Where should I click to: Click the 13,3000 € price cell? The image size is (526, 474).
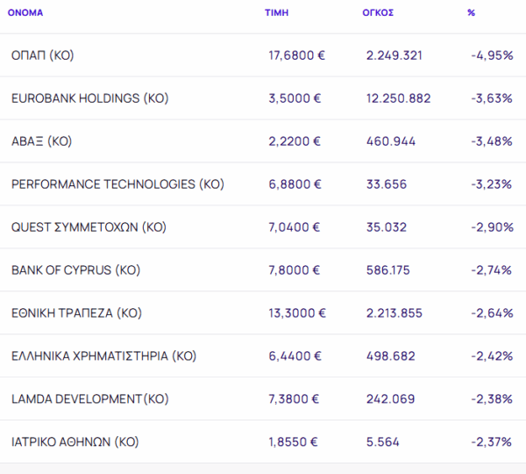(x=296, y=313)
